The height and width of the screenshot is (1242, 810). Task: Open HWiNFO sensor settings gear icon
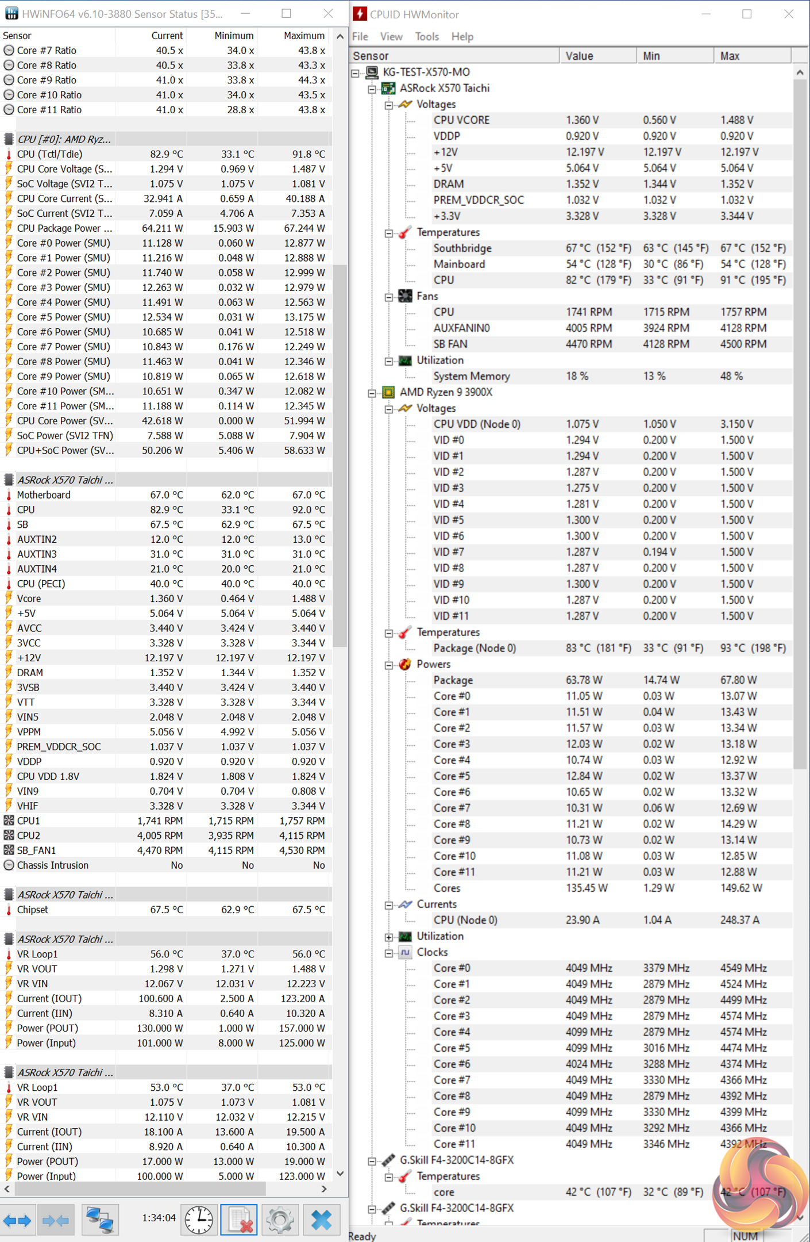coord(280,1220)
